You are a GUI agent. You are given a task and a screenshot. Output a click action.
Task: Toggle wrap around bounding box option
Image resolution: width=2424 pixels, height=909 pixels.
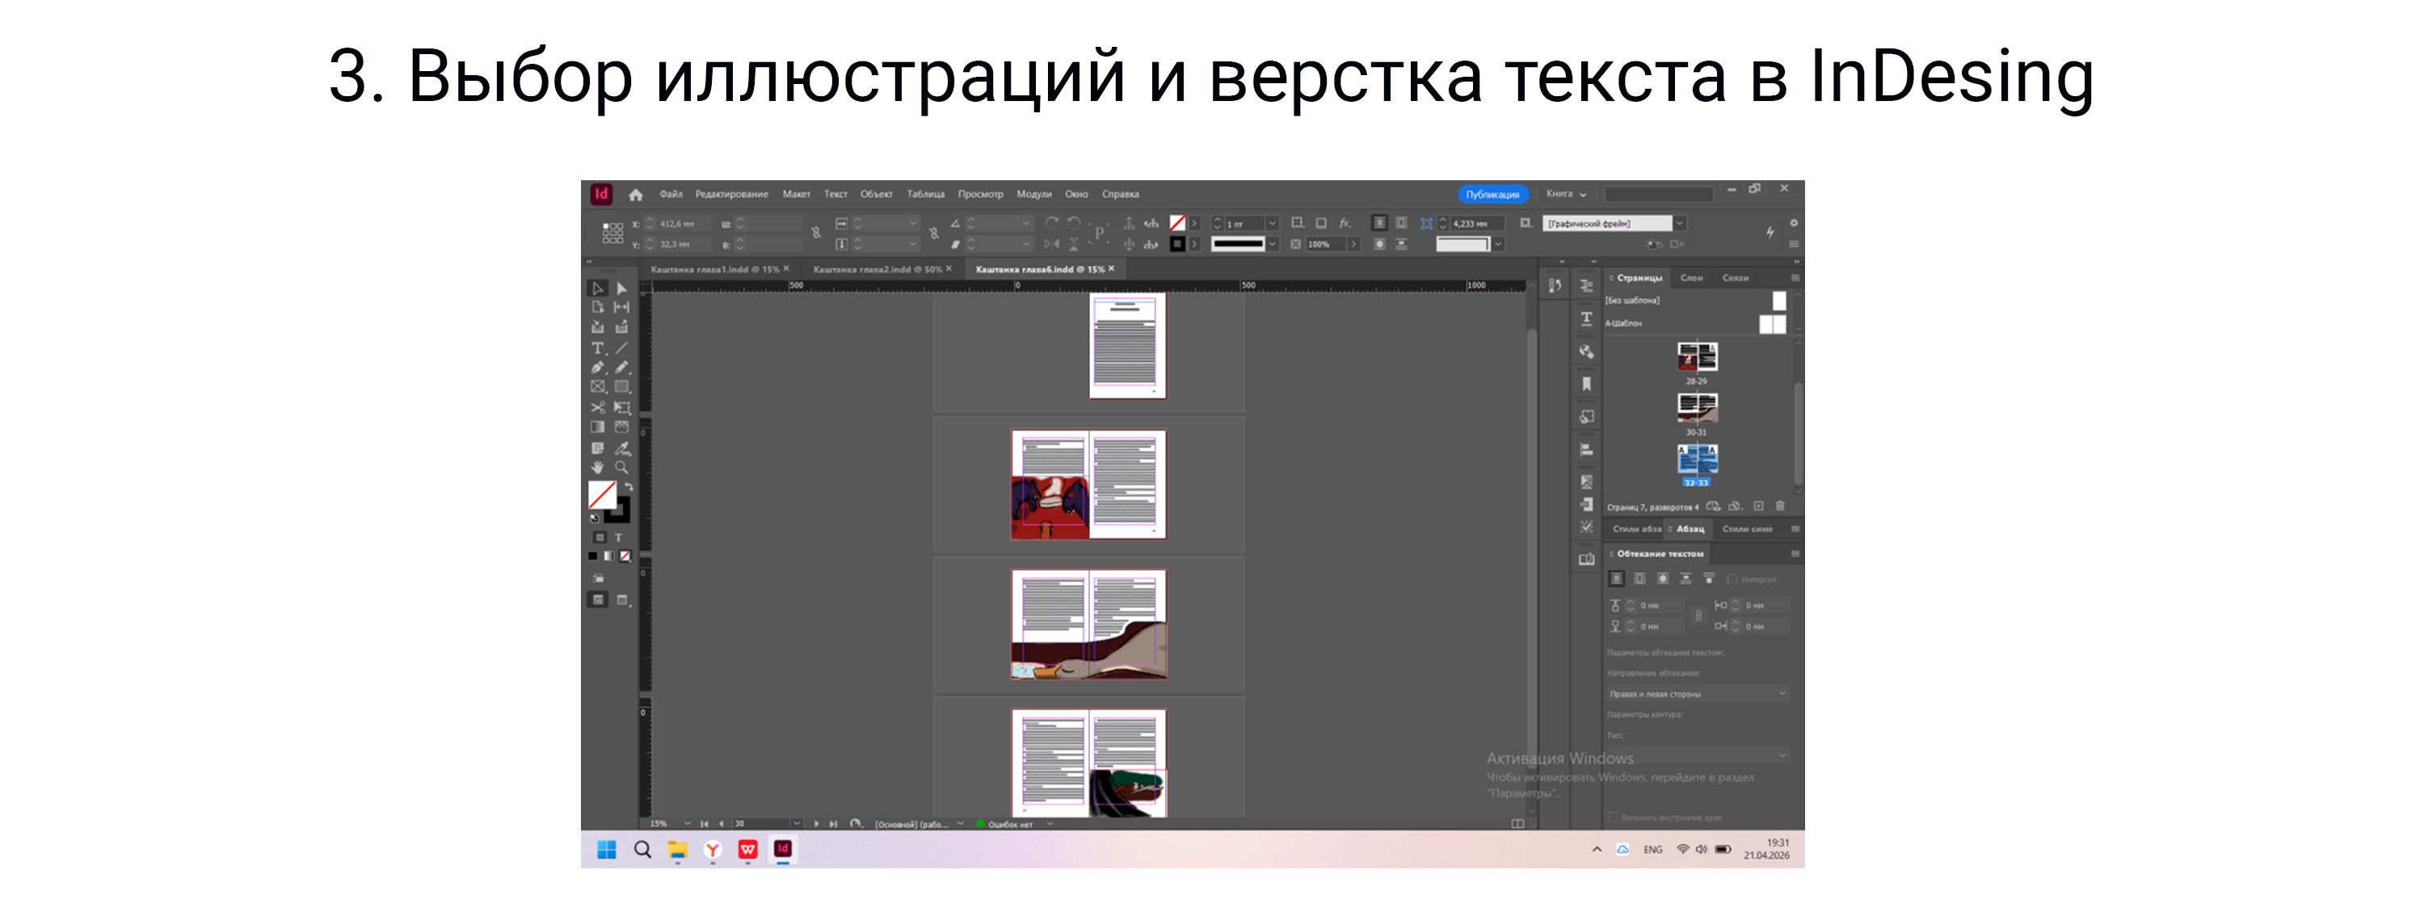(x=1640, y=579)
